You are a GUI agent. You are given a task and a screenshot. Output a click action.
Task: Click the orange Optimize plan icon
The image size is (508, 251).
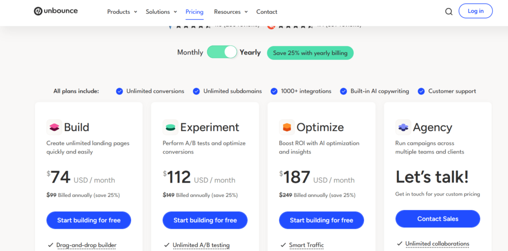click(x=286, y=127)
